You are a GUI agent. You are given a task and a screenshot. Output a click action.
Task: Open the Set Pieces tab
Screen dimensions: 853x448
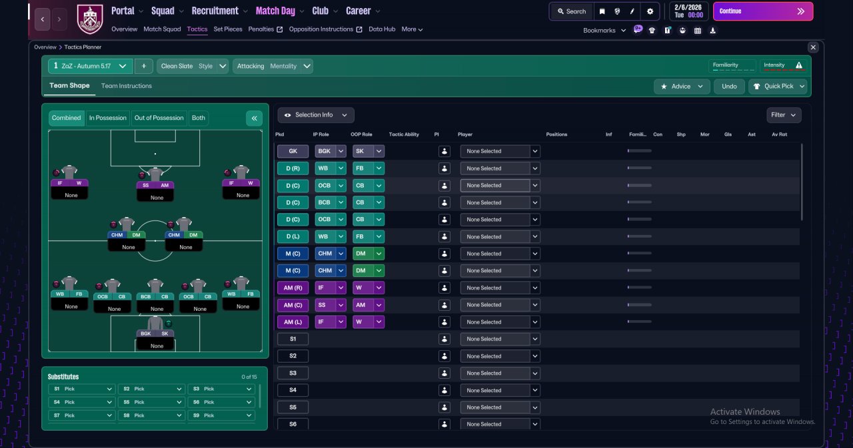tap(228, 29)
